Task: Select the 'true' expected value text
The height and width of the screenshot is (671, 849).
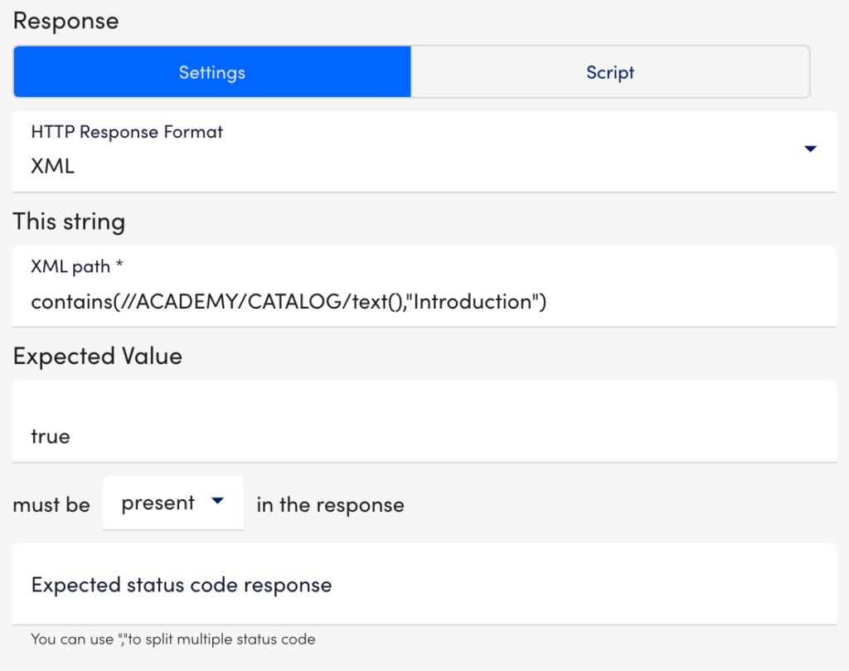Action: pos(51,435)
